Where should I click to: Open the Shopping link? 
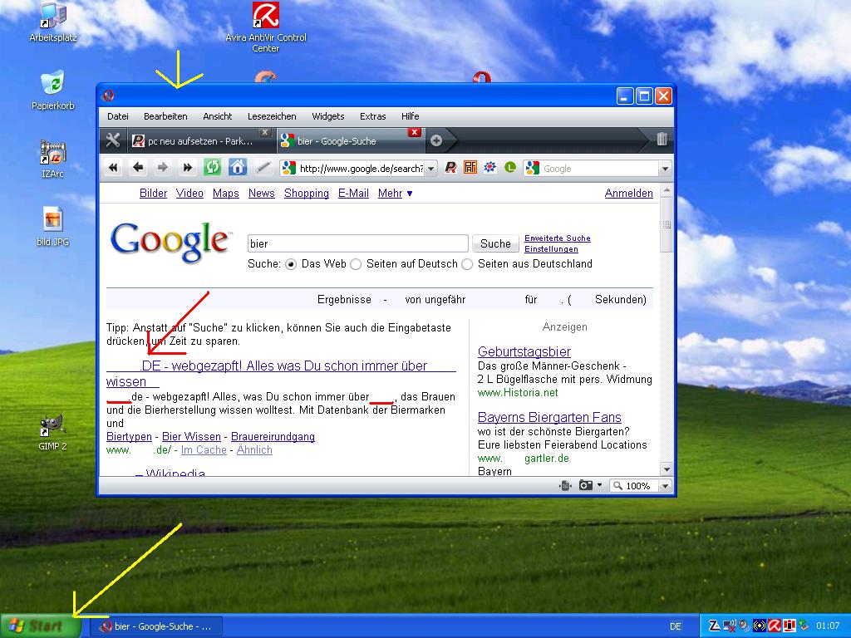pyautogui.click(x=307, y=193)
